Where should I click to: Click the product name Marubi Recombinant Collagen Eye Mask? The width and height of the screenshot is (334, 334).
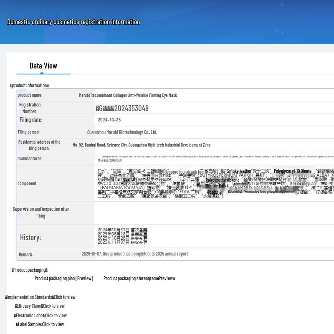[x=128, y=95]
